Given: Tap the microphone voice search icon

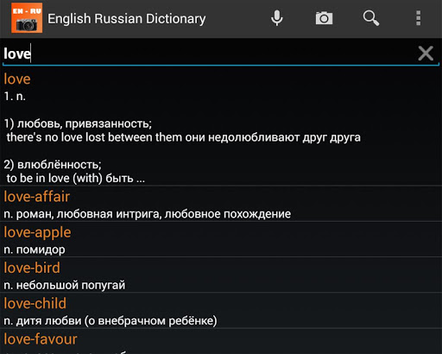Looking at the screenshot, I should click(x=276, y=18).
